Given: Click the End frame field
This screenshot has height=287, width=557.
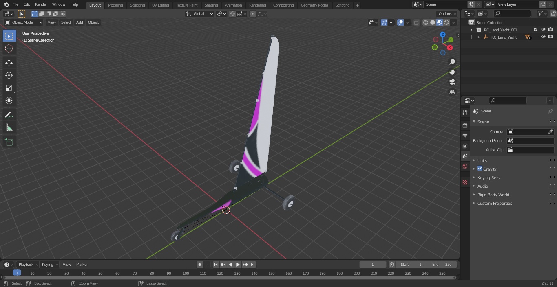Looking at the screenshot, I should 442,265.
